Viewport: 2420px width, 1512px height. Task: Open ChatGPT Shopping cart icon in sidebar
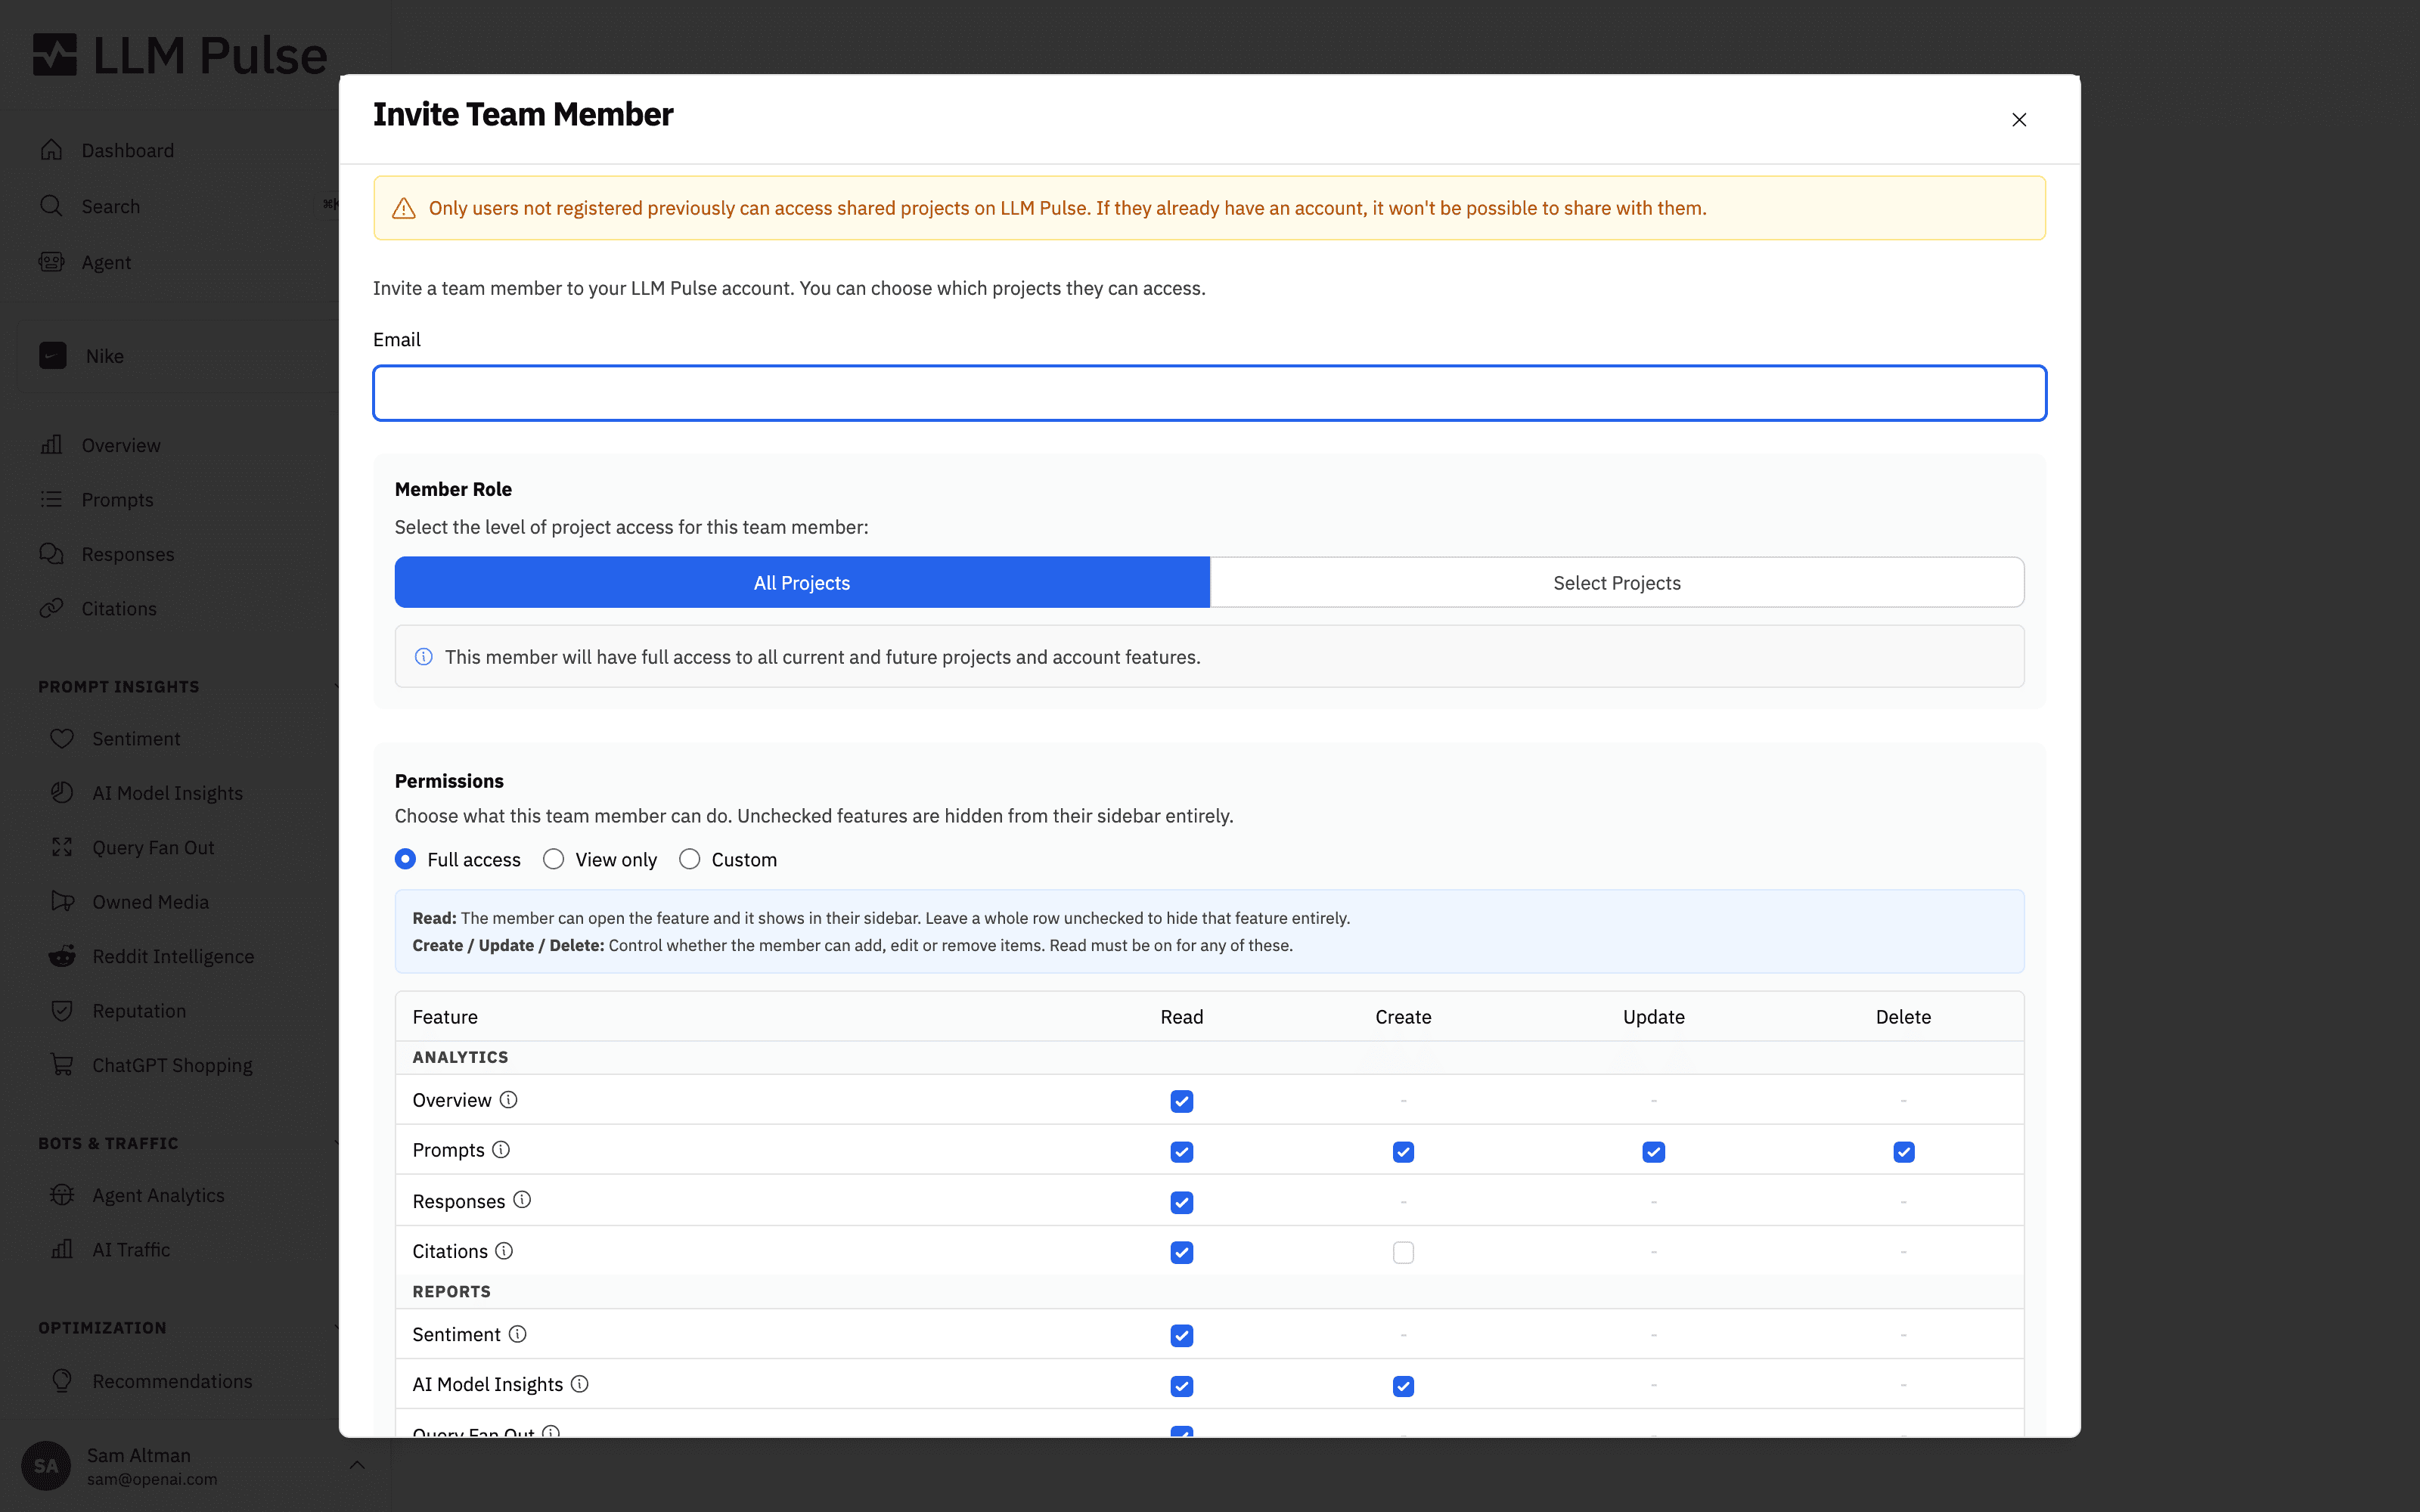pos(62,1065)
